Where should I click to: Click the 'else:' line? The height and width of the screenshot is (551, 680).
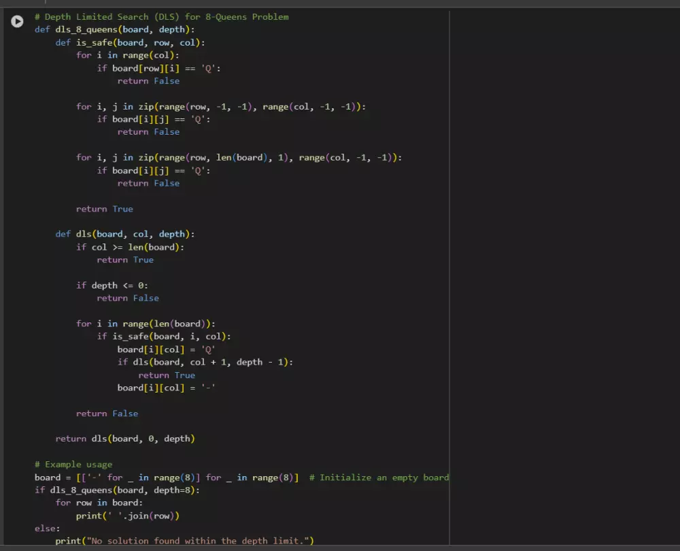coord(48,528)
